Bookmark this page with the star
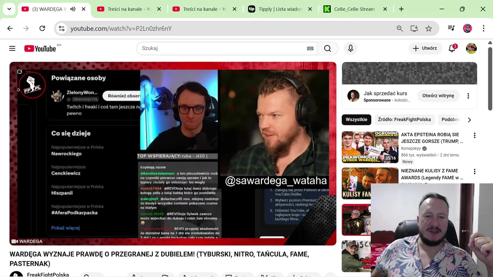 point(429,28)
